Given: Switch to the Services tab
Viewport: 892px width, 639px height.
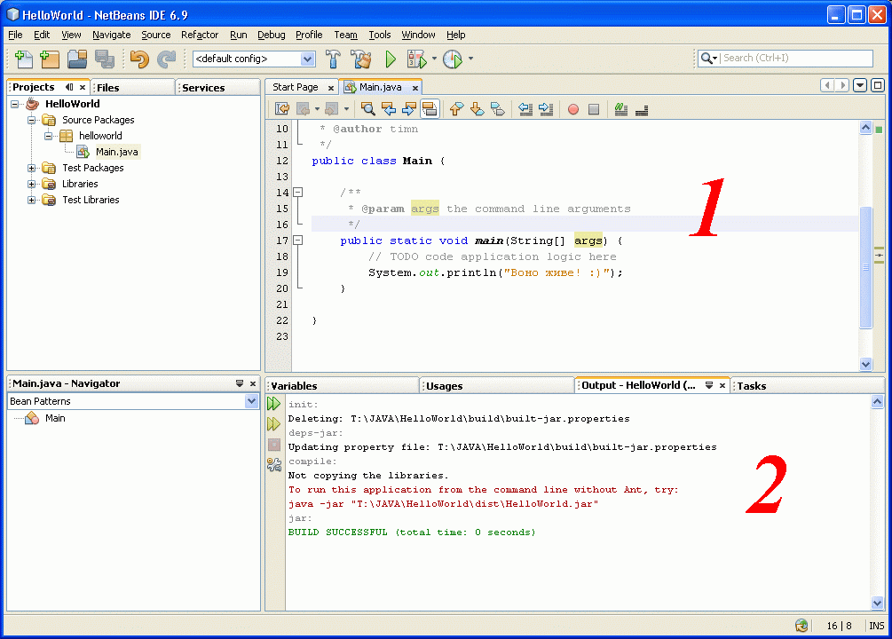Looking at the screenshot, I should point(203,88).
